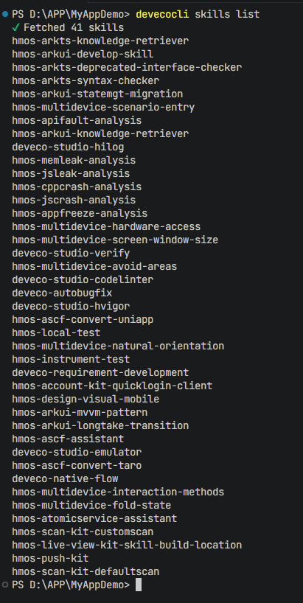Viewport: 303px width, 603px height.
Task: Click the deveco-autobugfix skill
Action: (x=62, y=293)
